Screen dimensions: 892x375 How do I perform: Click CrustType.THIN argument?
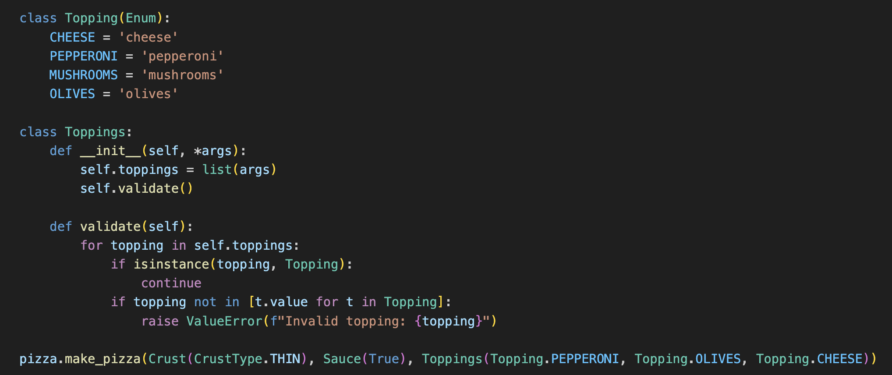pos(247,359)
